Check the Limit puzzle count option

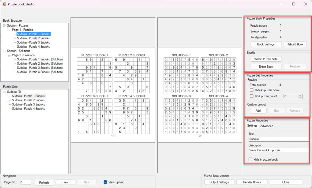point(252,96)
